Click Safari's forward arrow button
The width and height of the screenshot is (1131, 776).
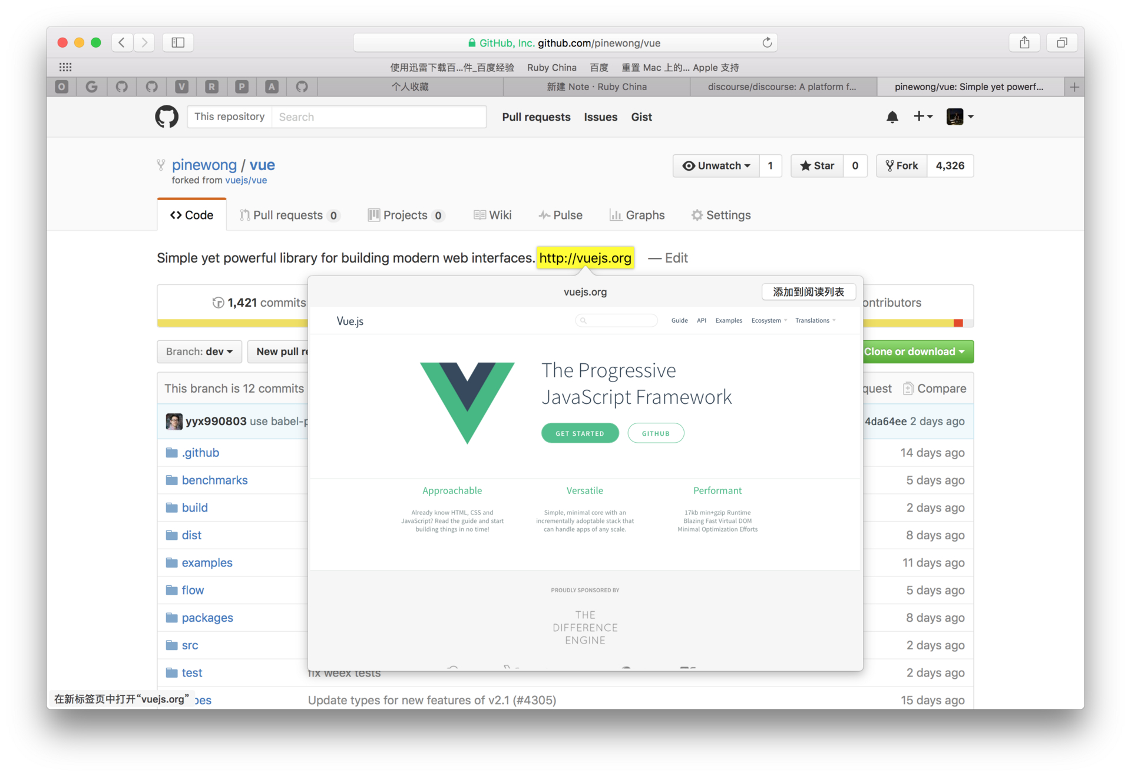pos(144,42)
